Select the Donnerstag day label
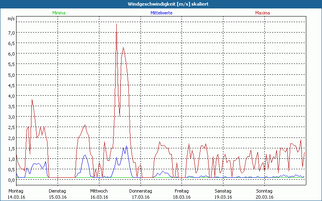The image size is (322, 201). [x=140, y=191]
